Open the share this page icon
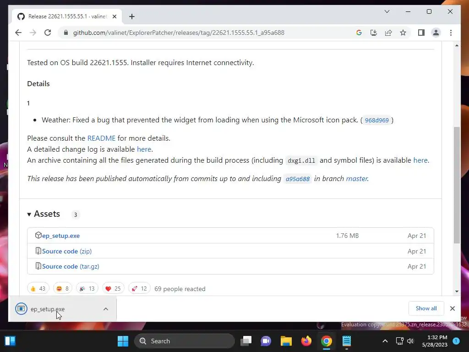Image resolution: width=469 pixels, height=352 pixels. point(388,33)
